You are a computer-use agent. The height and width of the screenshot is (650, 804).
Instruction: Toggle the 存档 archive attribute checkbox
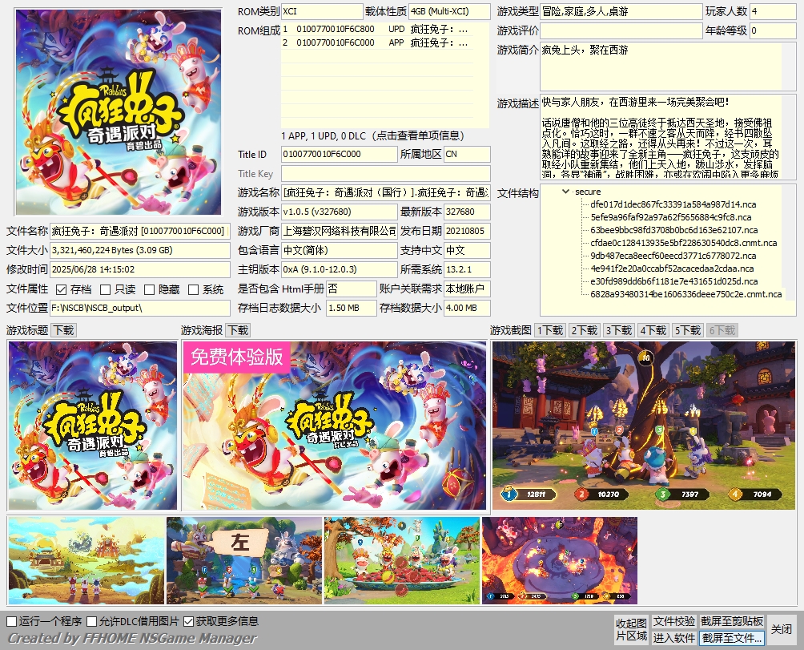tap(62, 290)
